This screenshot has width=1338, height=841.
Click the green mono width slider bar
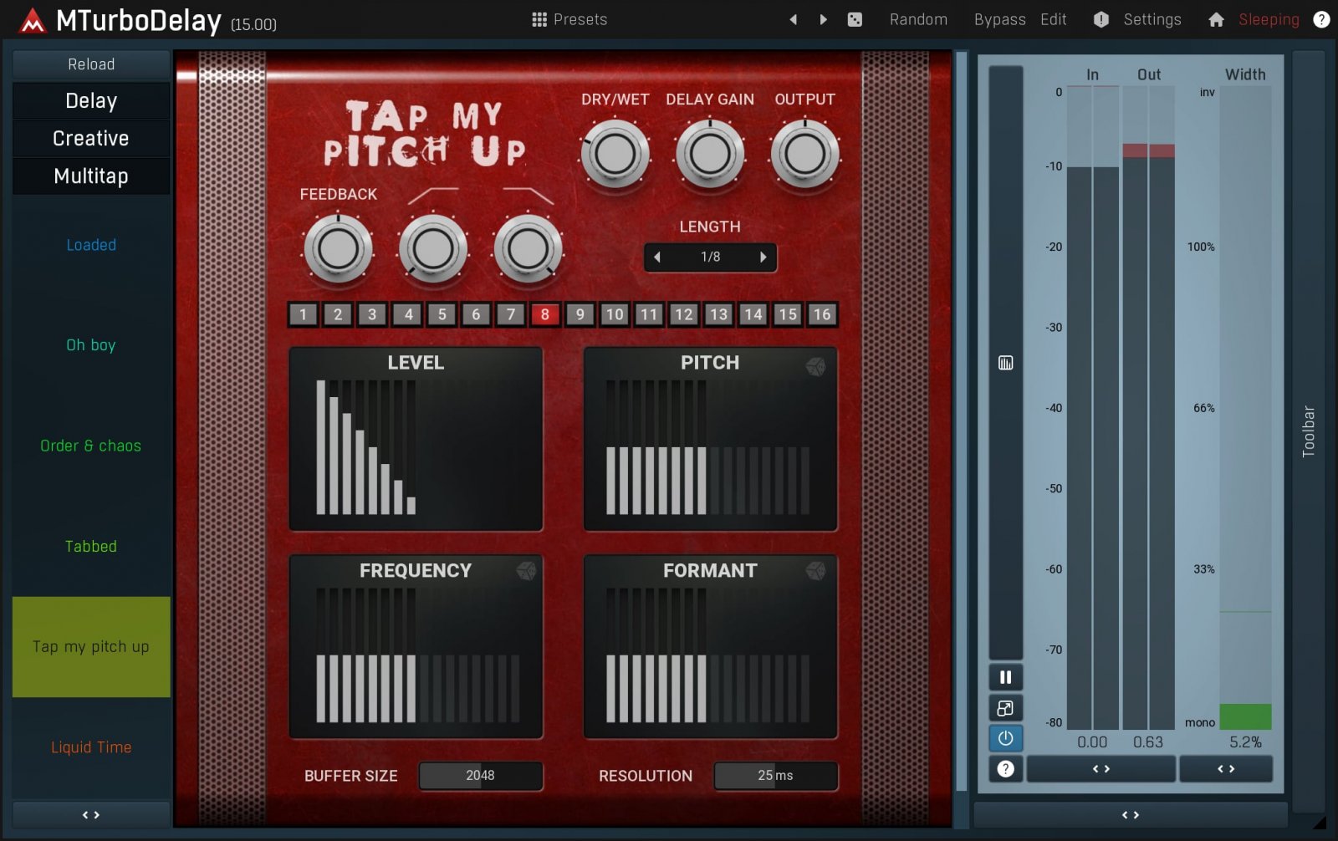tap(1245, 716)
